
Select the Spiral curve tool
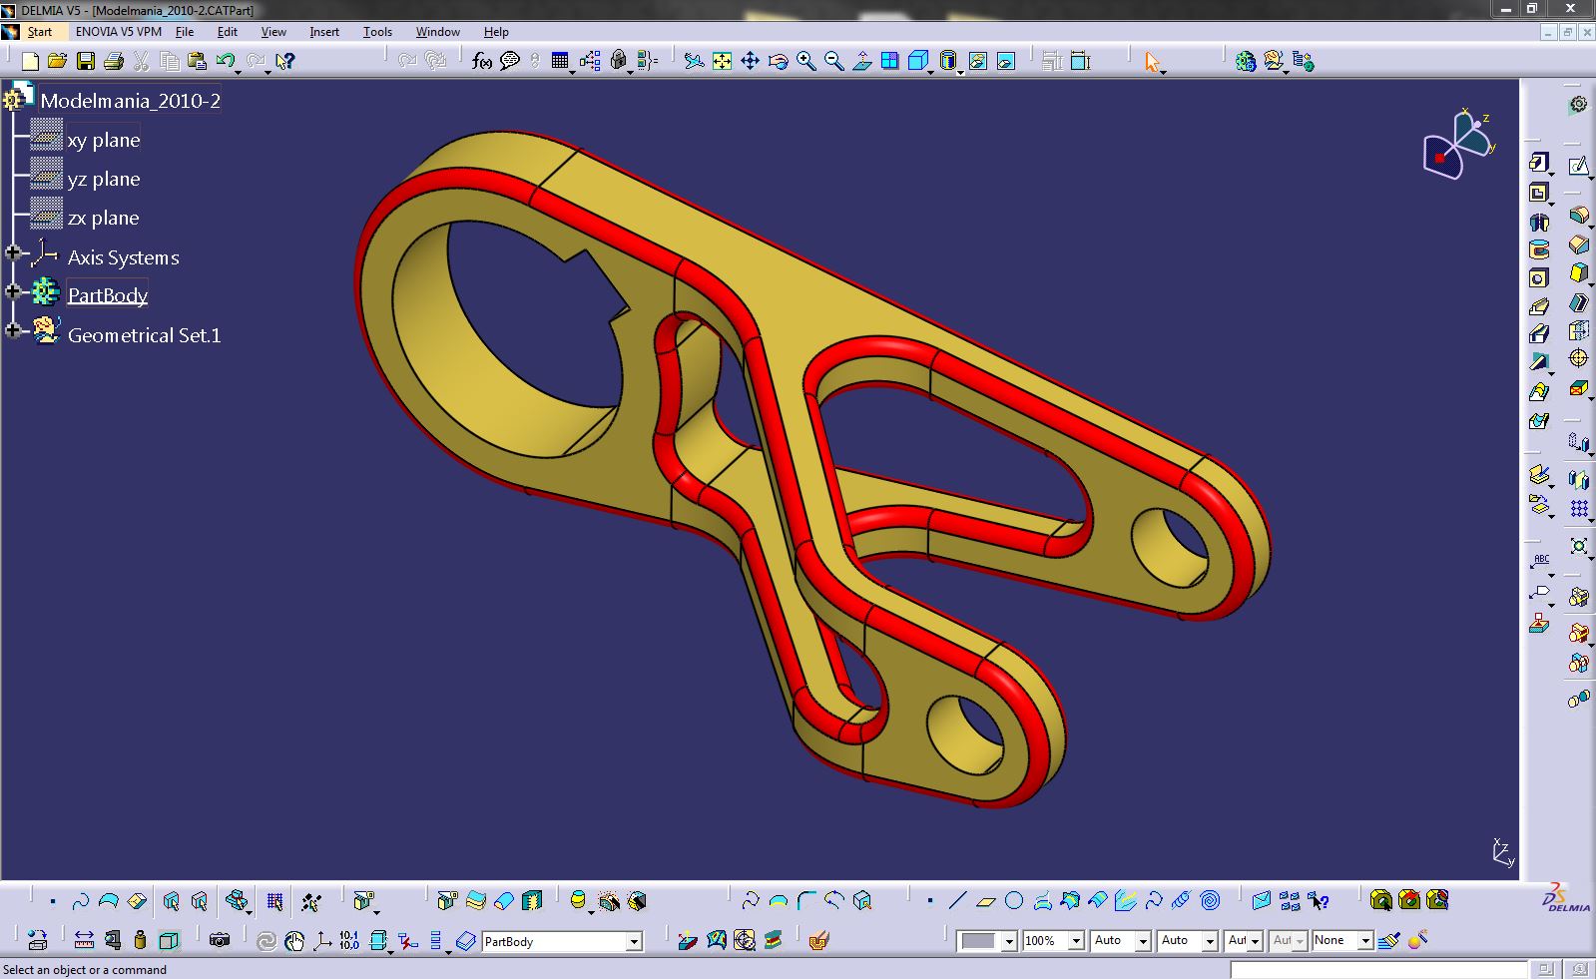pyautogui.click(x=1210, y=901)
